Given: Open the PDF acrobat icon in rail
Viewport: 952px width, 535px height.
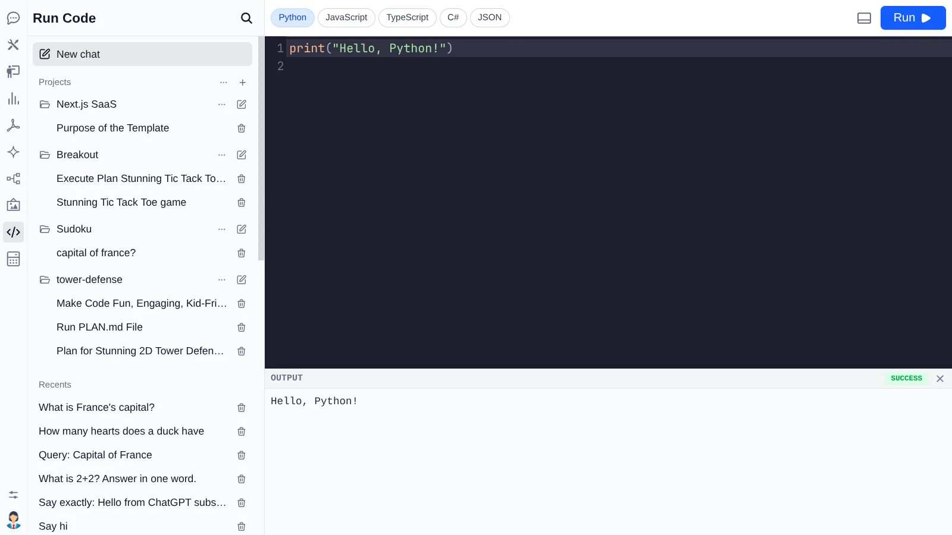Looking at the screenshot, I should tap(13, 125).
